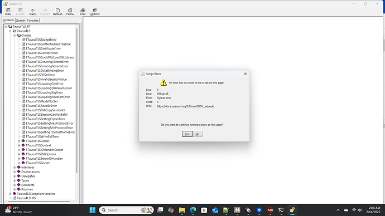Print the current help topic
The width and height of the screenshot is (385, 216).
(83, 12)
